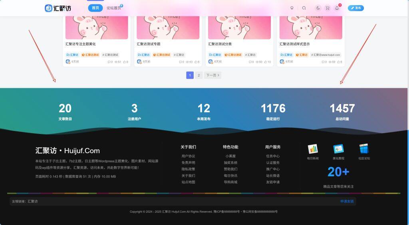The image size is (409, 225).
Task: Click the 1457 总访问量 statistic
Action: [x=342, y=112]
